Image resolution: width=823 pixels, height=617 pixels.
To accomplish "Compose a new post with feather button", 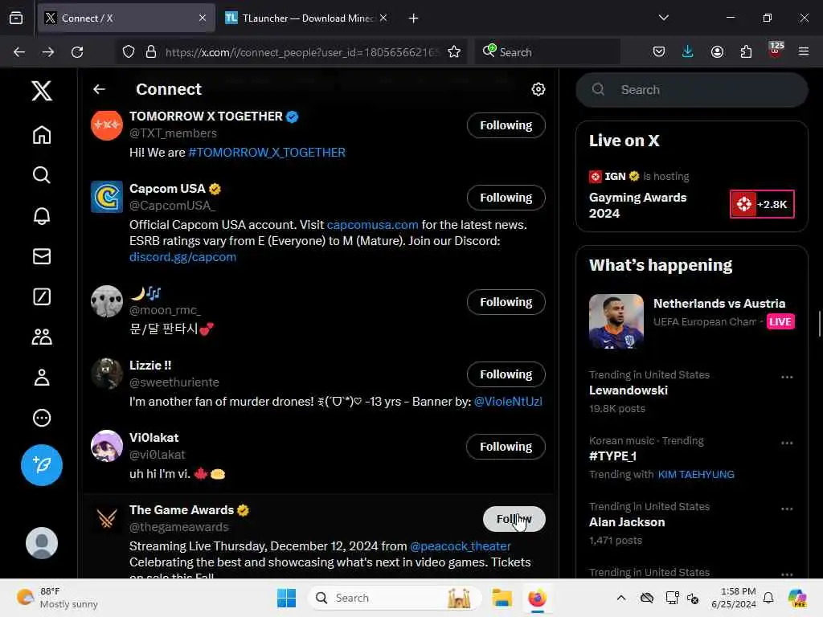I will (42, 465).
